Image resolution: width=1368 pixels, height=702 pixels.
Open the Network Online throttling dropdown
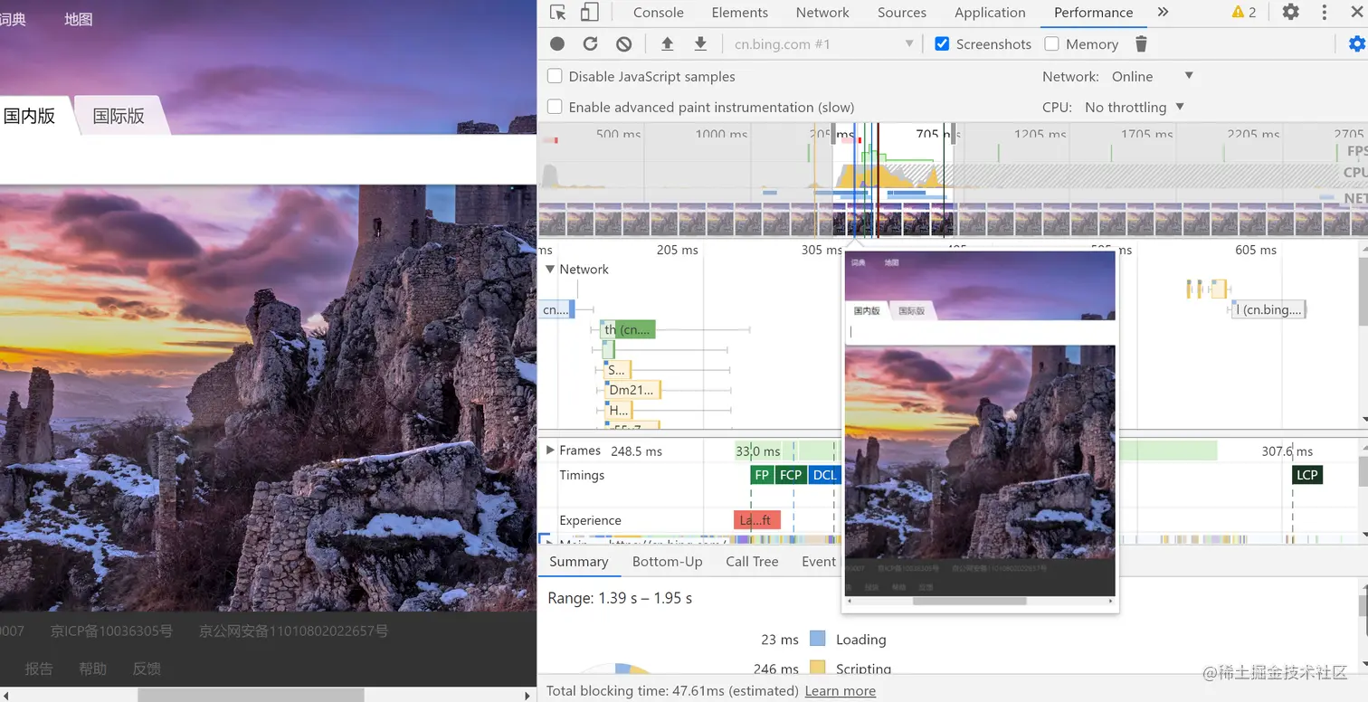point(1153,76)
